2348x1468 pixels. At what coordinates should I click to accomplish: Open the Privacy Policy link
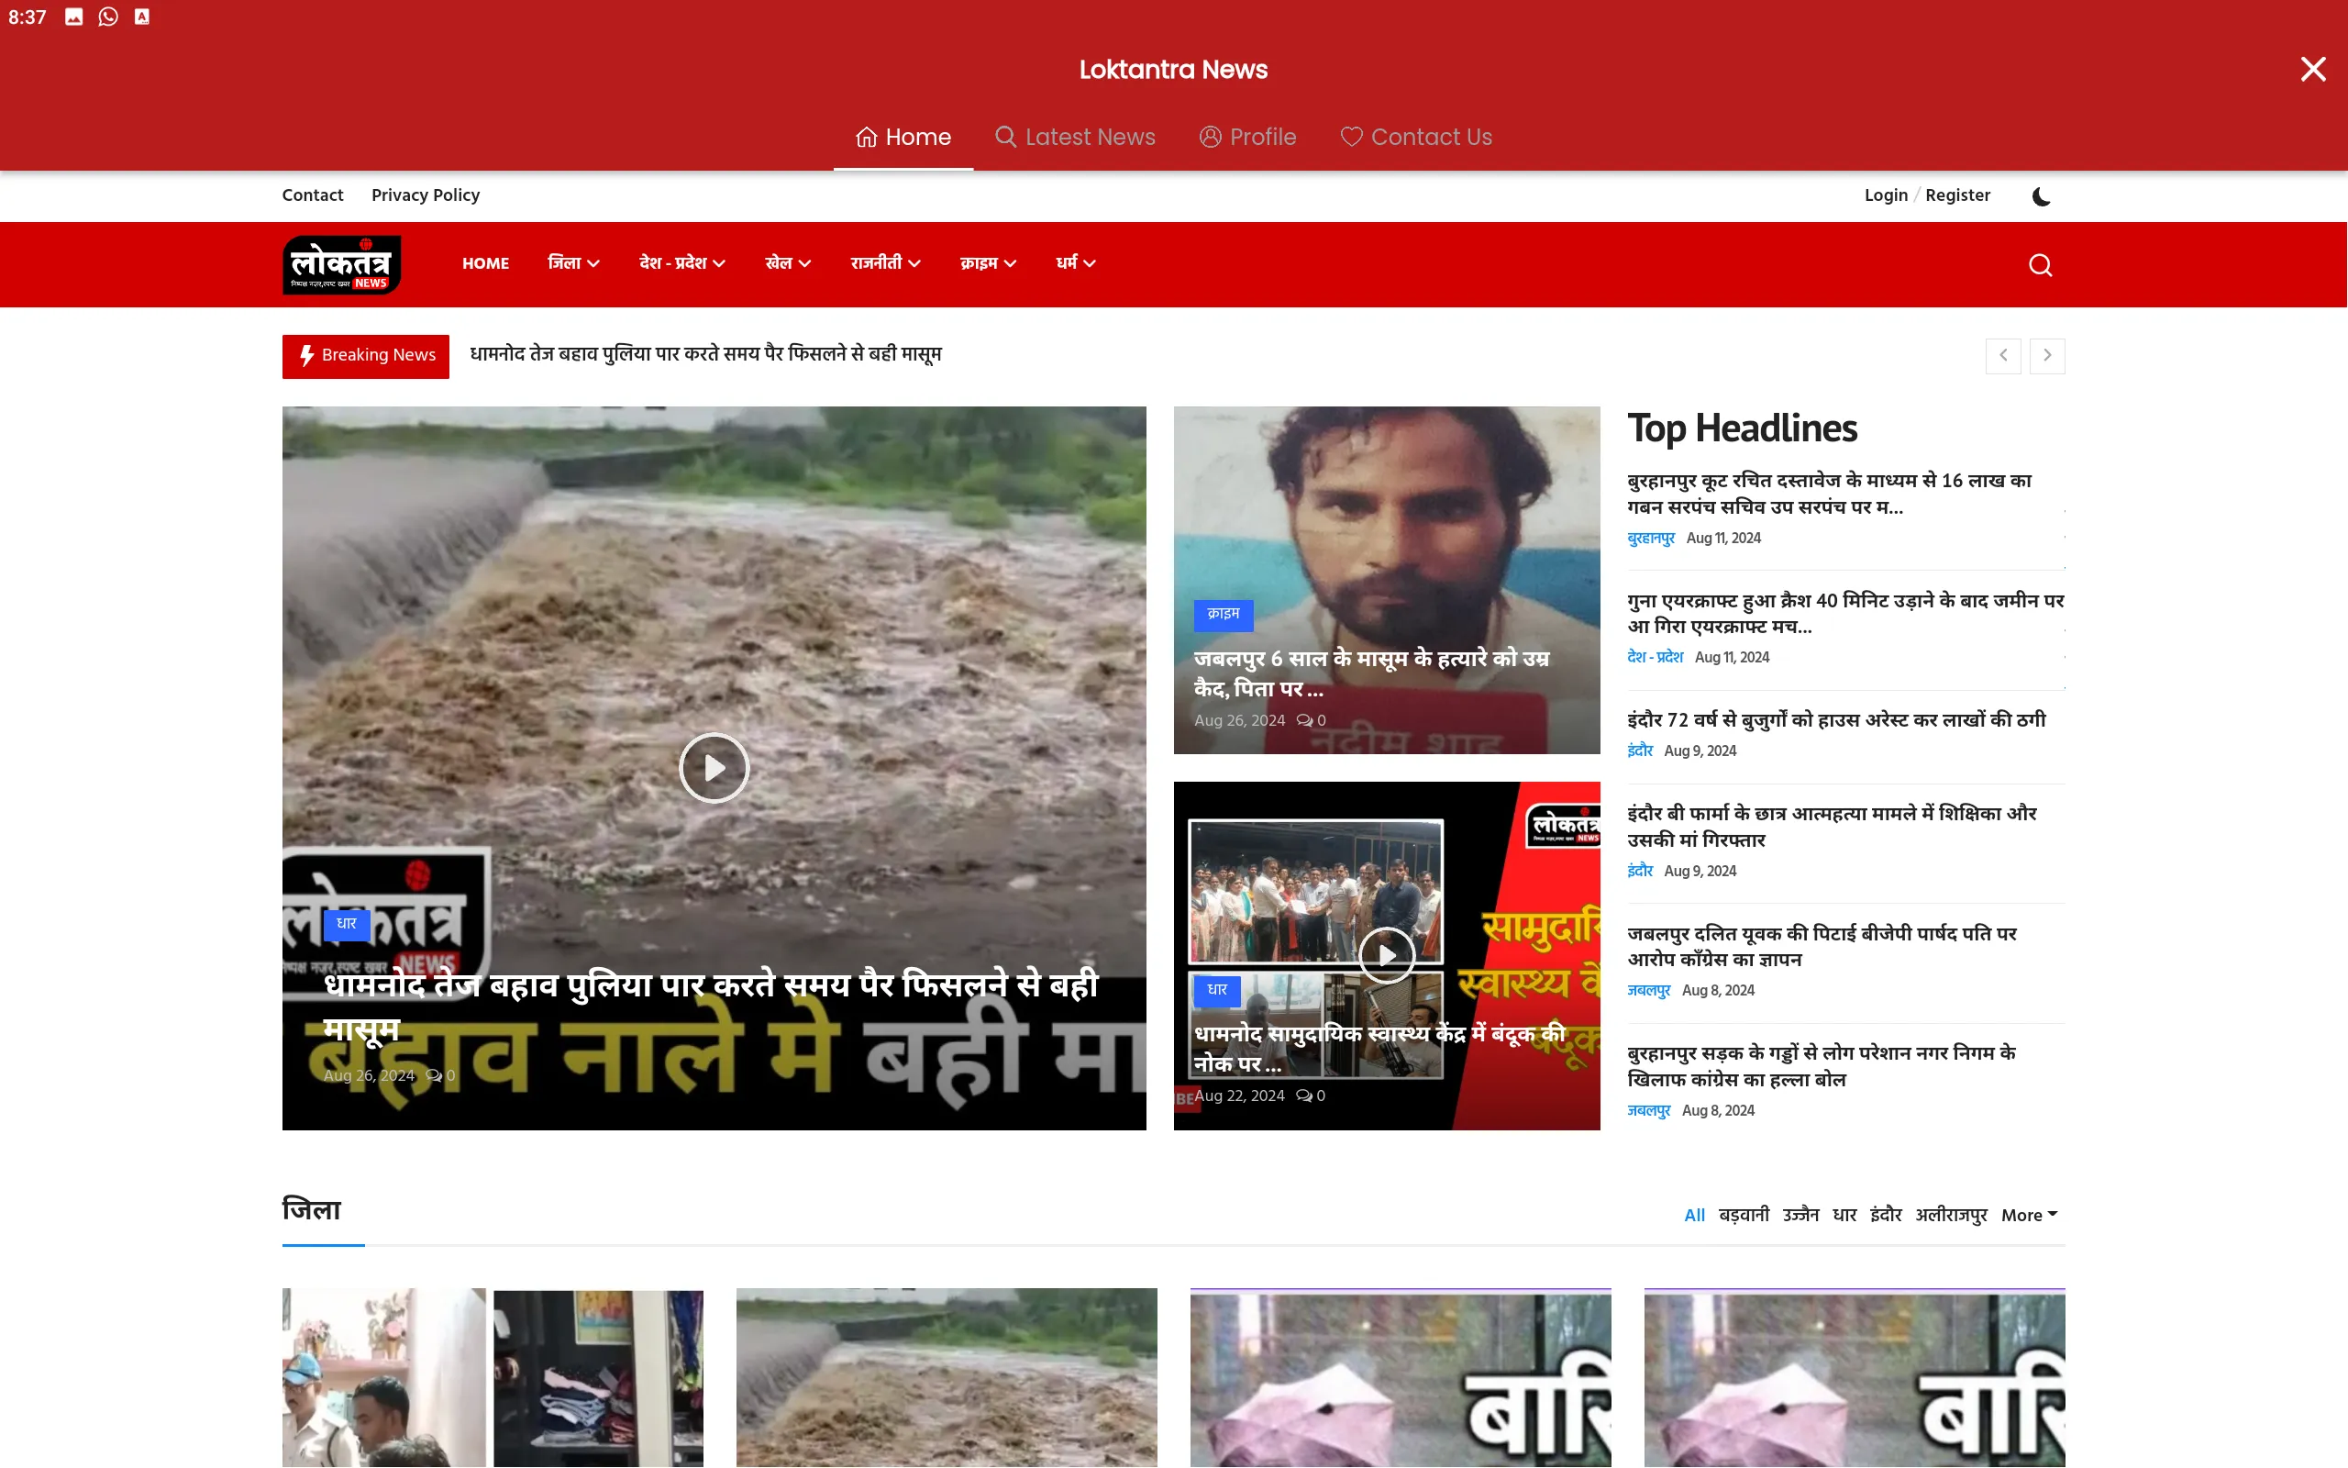pyautogui.click(x=425, y=195)
